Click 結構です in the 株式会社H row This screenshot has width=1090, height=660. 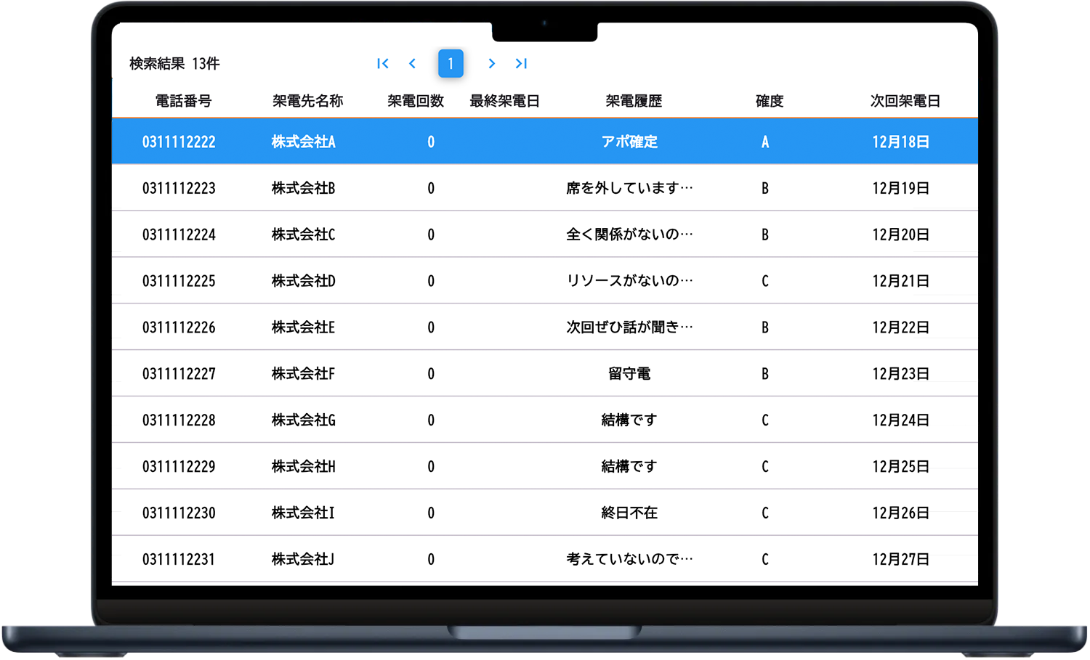point(629,468)
